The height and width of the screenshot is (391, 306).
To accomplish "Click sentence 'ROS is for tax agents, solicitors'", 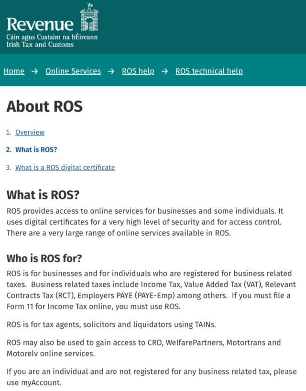I will (111, 324).
